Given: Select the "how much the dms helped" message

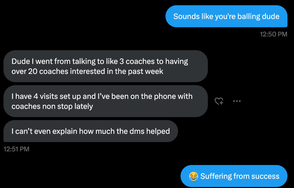Looking at the screenshot, I should (90, 131).
